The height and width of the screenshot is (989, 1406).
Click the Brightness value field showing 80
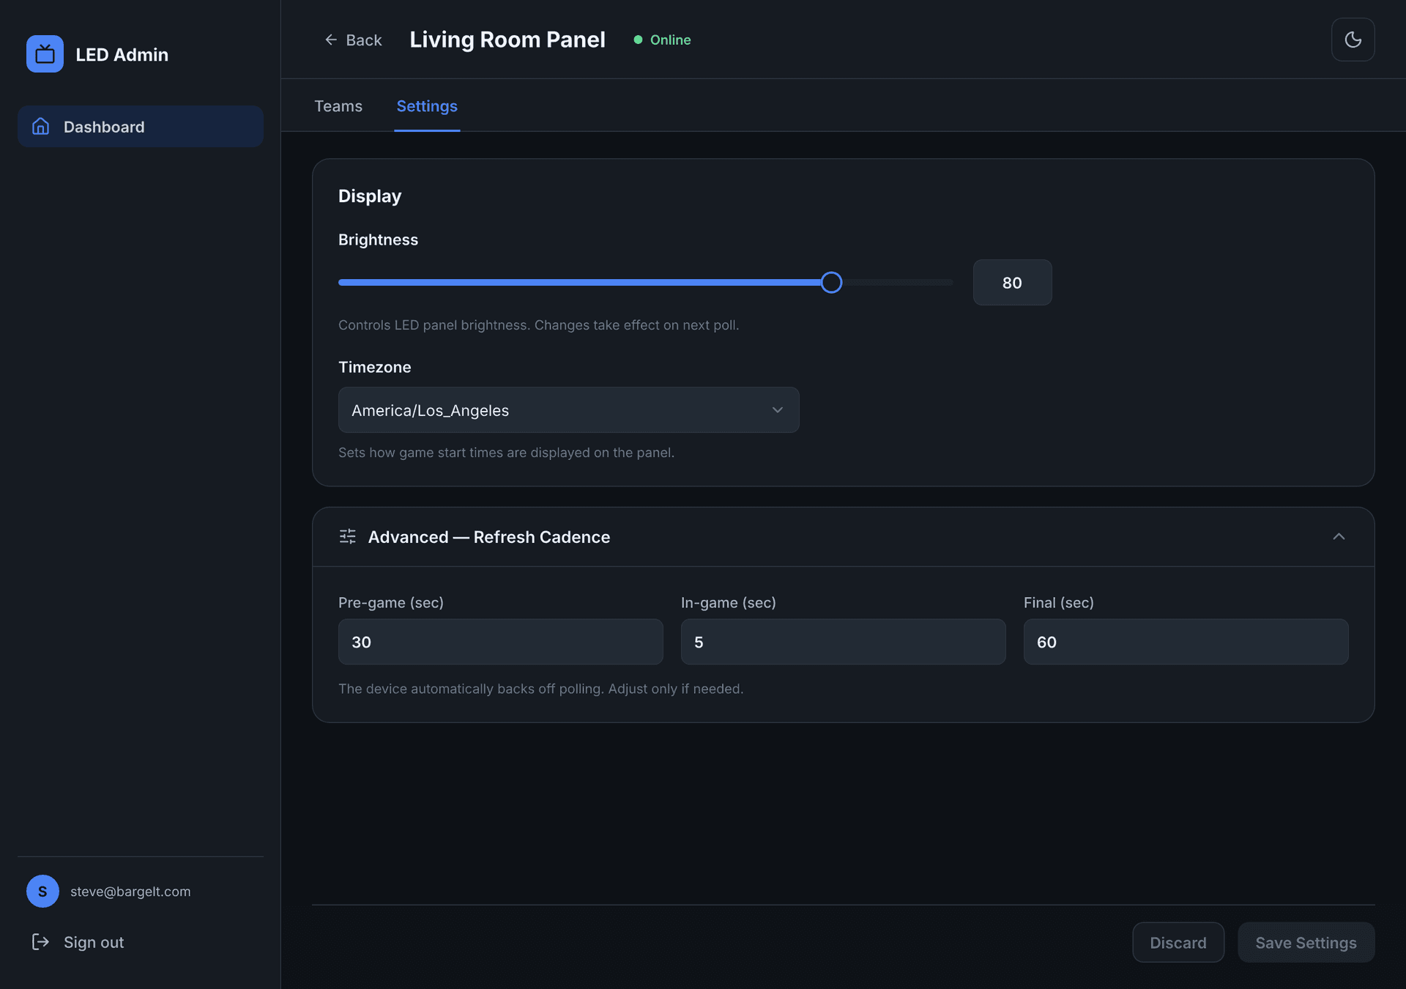[1012, 282]
